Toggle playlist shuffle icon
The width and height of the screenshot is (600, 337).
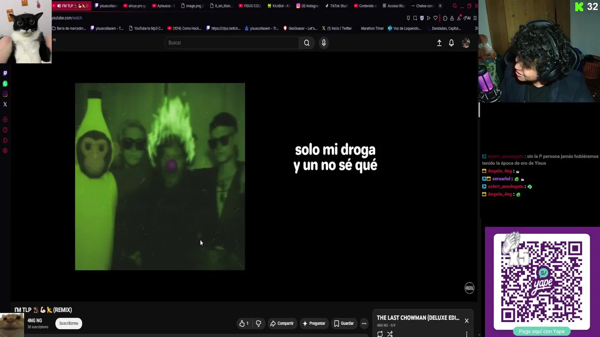(x=390, y=334)
